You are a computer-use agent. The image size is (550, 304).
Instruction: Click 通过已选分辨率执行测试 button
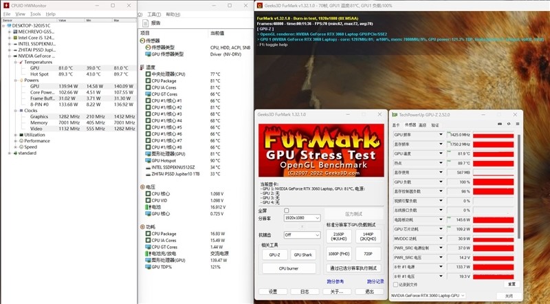coord(353,268)
